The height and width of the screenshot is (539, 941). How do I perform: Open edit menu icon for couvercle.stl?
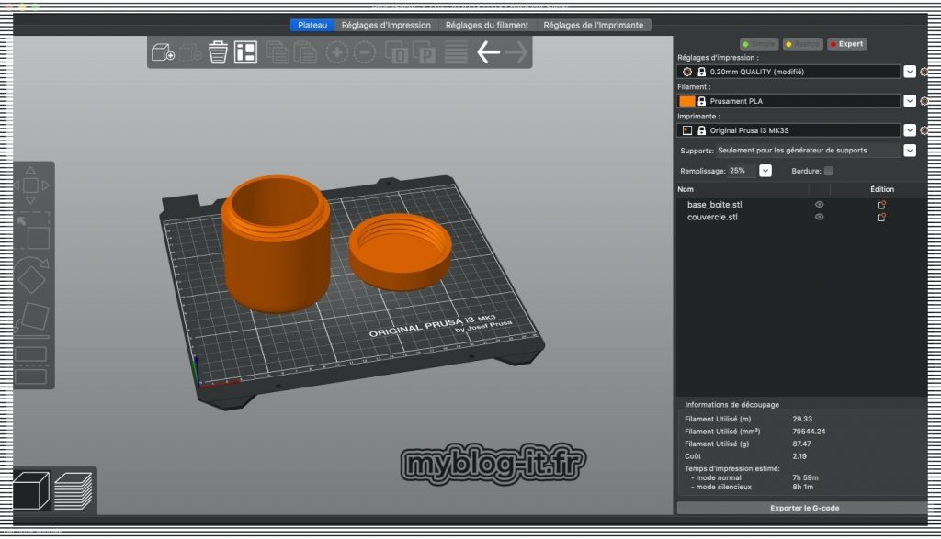881,218
